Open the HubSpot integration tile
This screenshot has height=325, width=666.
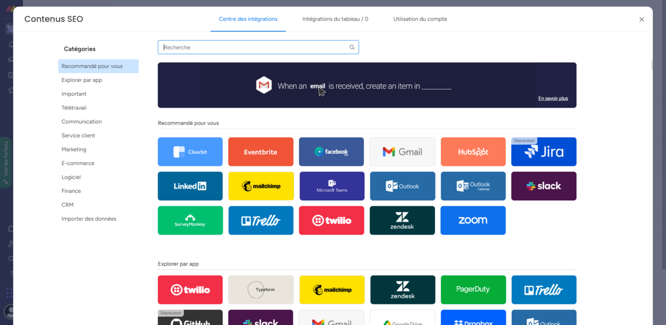[473, 152]
